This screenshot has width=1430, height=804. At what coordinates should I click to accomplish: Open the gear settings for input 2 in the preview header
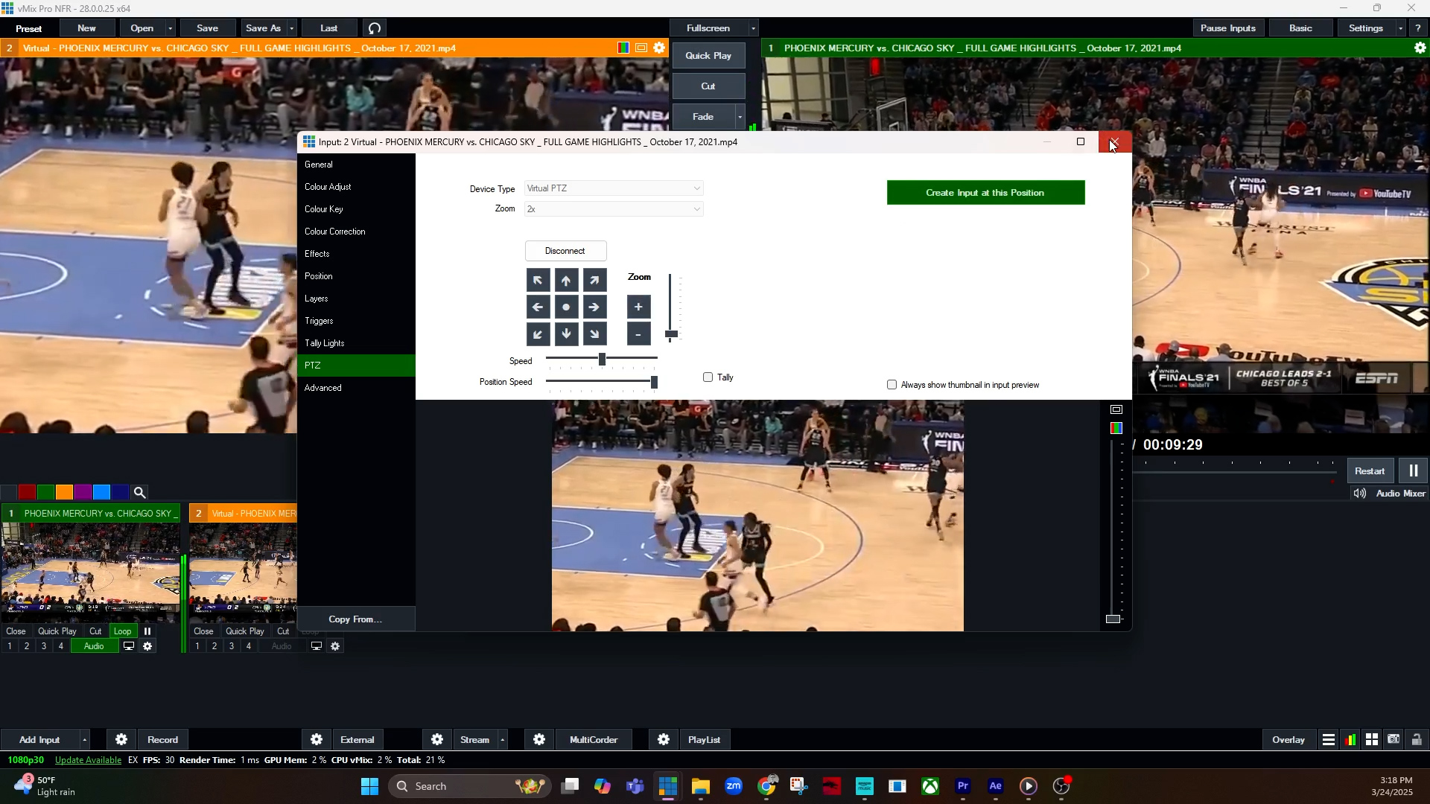[659, 48]
